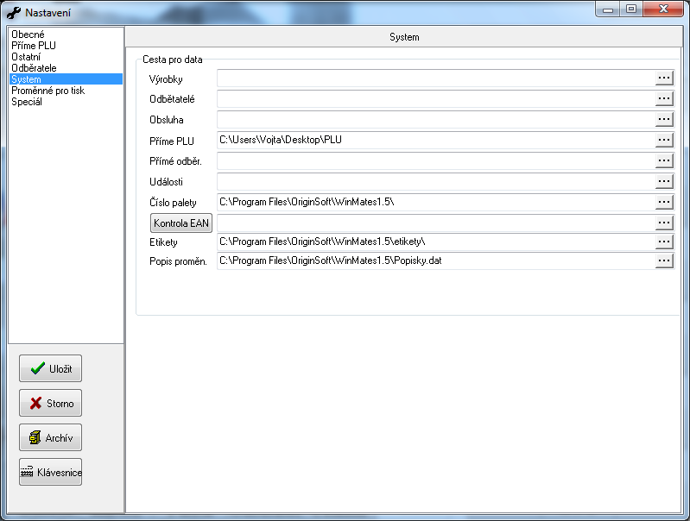Browse for Etikety folder path

pyautogui.click(x=663, y=242)
